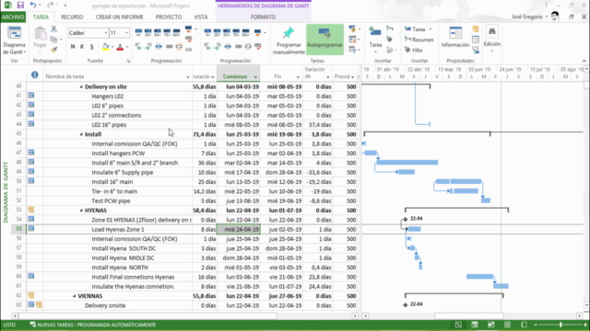Viewport: 590px width, 331px height.
Task: Click the Inspect task icon in Tareas
Action: click(x=352, y=29)
